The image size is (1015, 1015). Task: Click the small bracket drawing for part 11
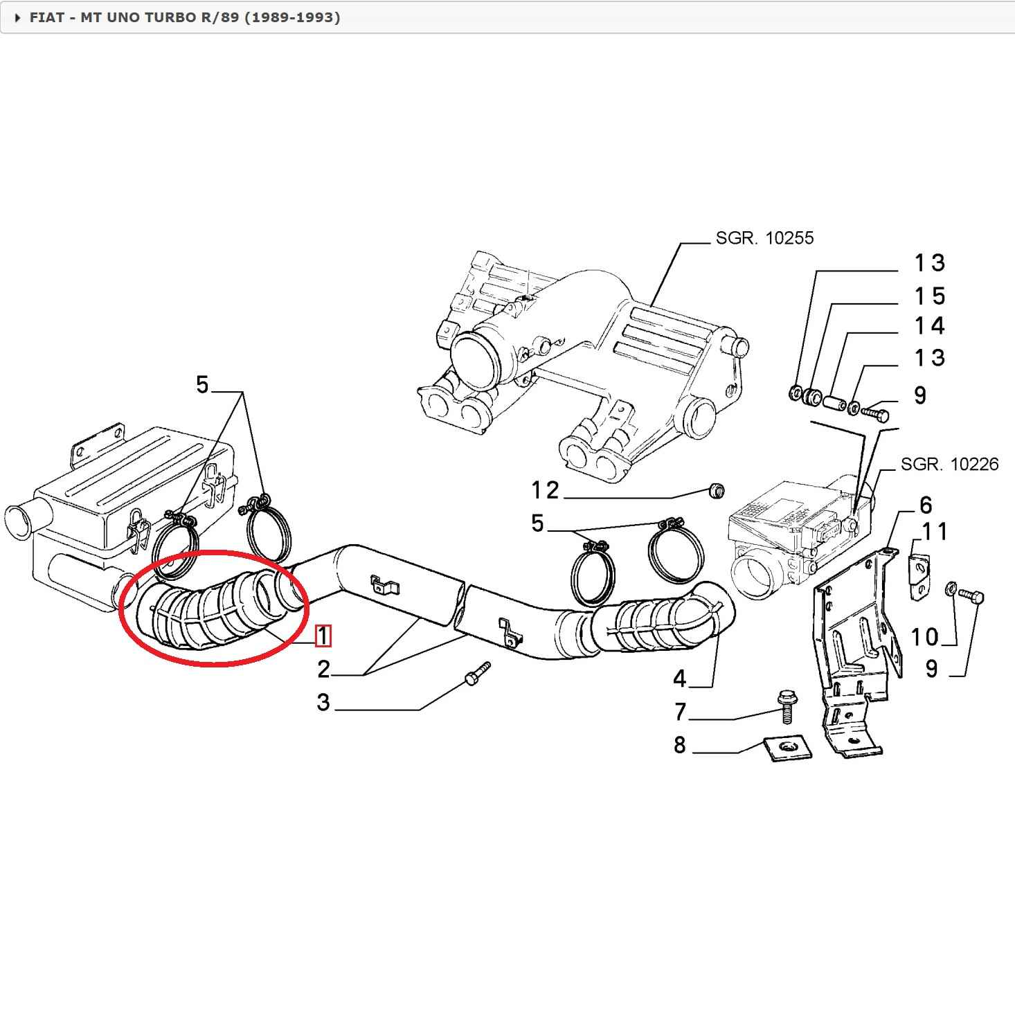pos(919,578)
